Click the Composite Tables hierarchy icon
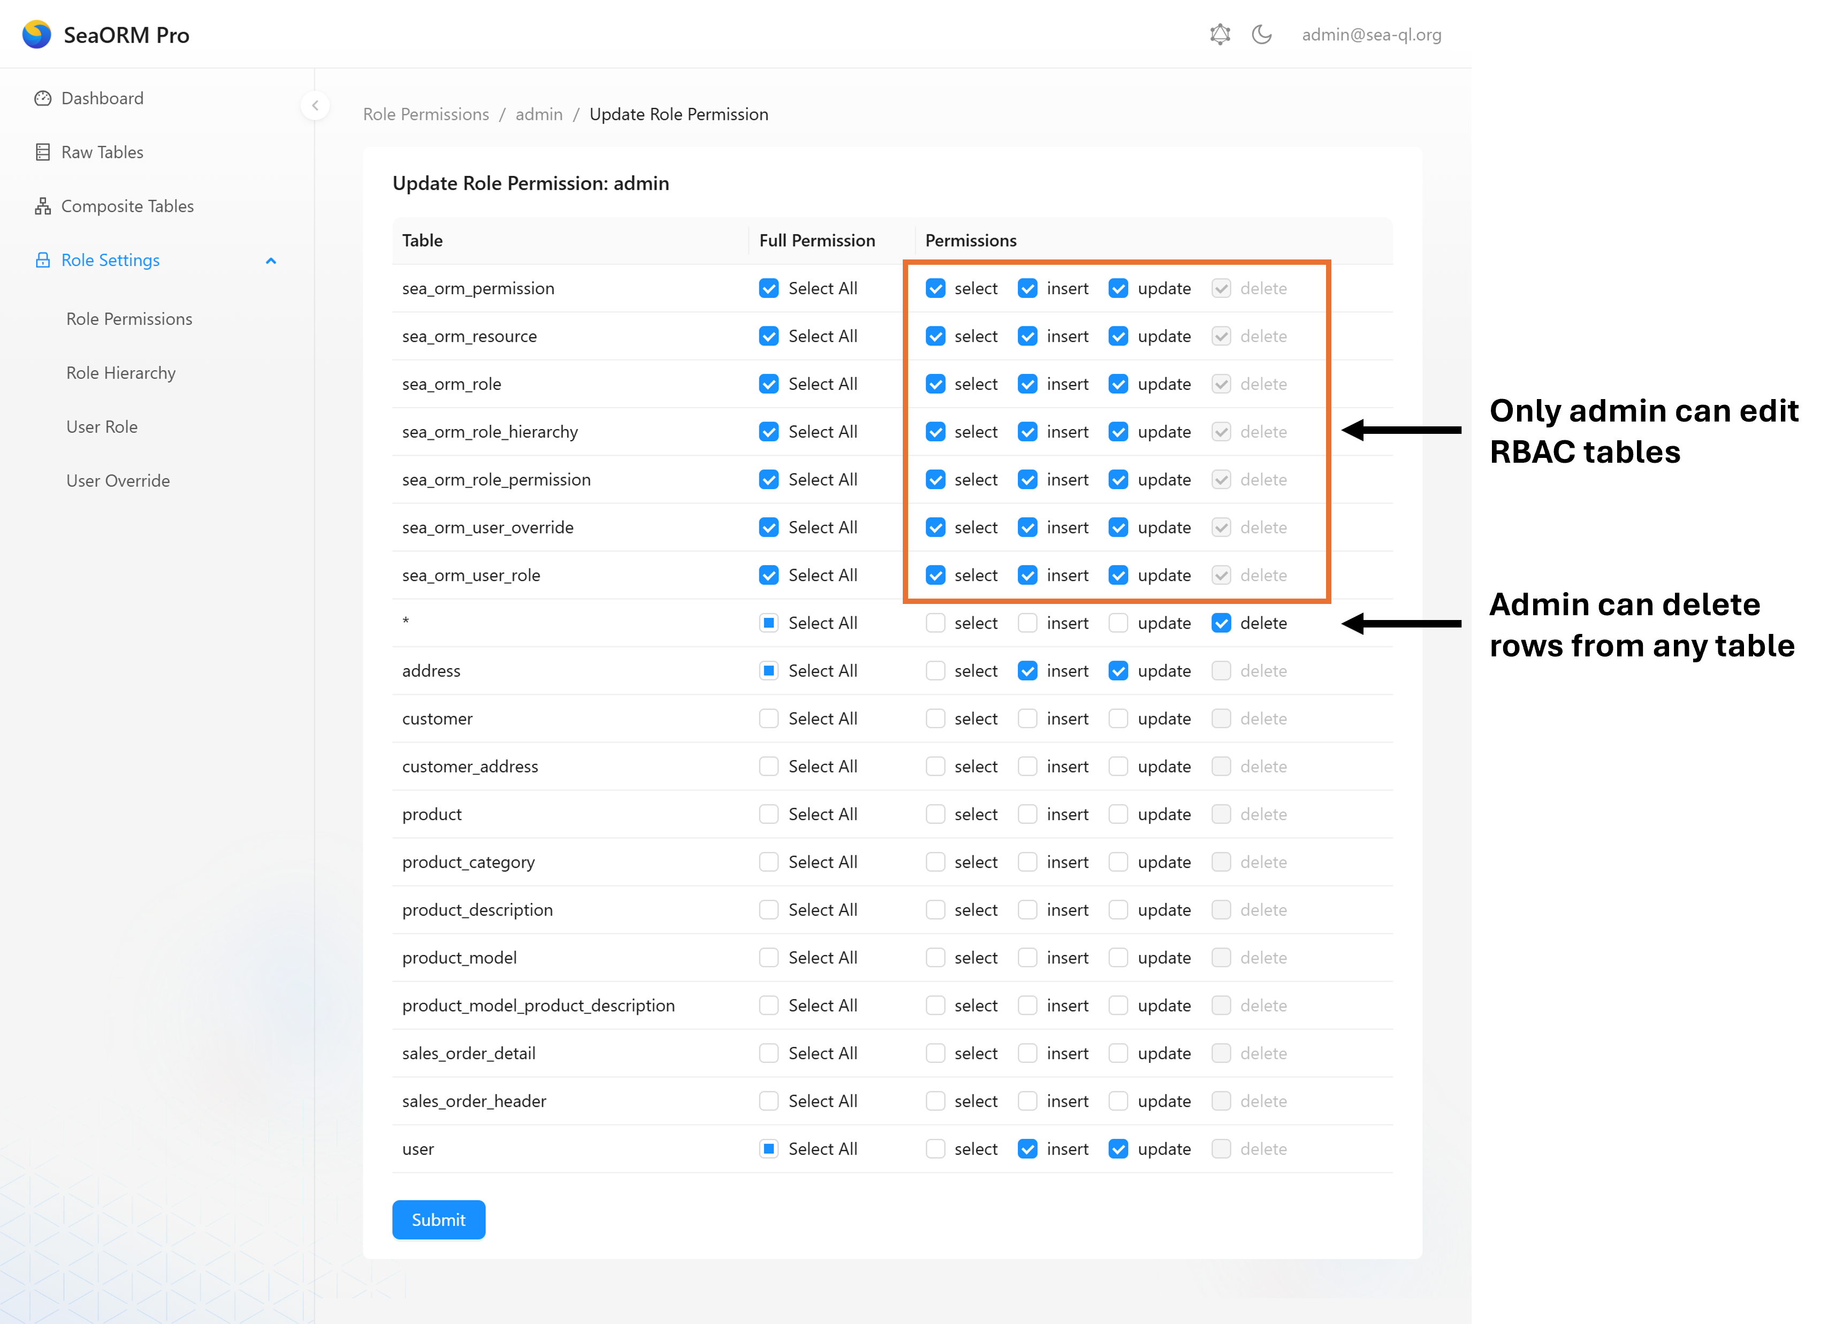This screenshot has height=1324, width=1828. pos(43,206)
